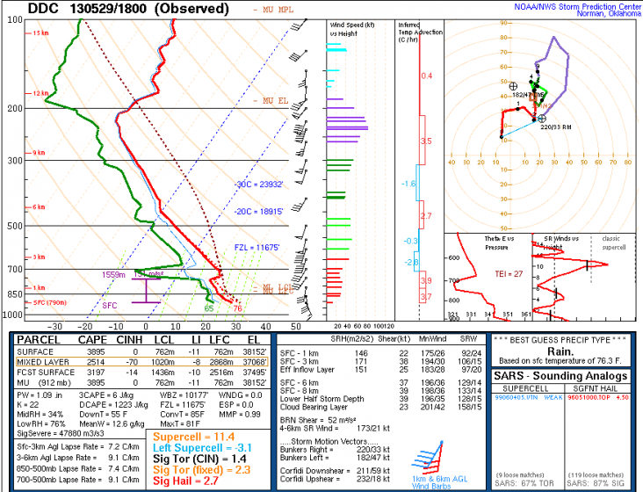Click the LFC column header
Screen dimensions: 643x492
click(220, 340)
